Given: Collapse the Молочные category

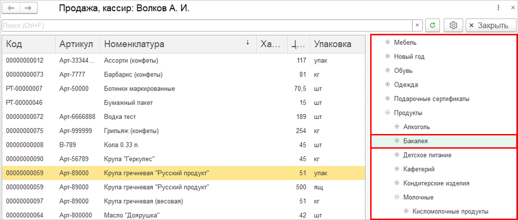Looking at the screenshot, I should click(397, 197).
